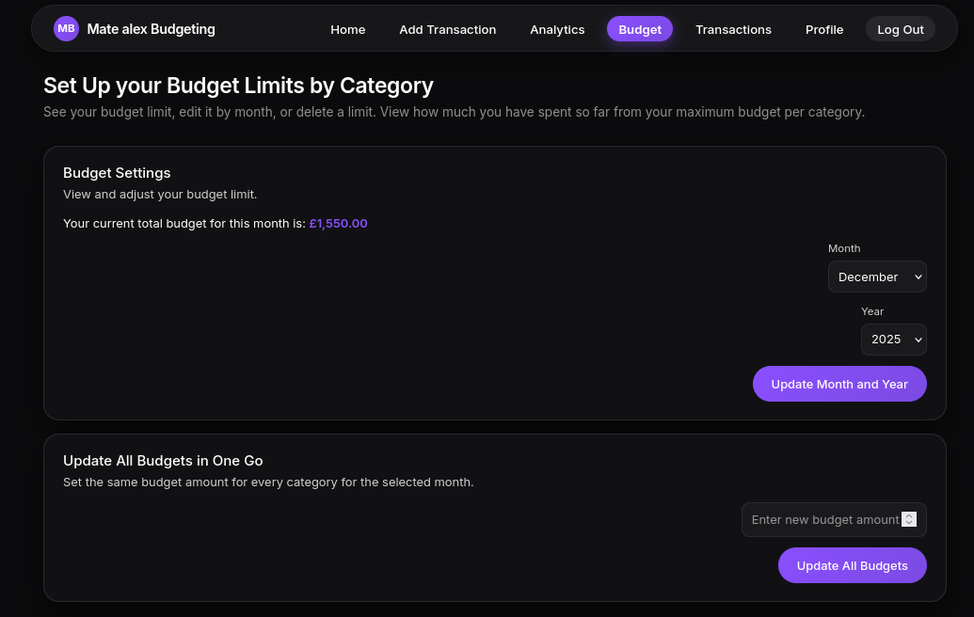Select the active Budget tab
The image size is (974, 617).
(x=640, y=29)
